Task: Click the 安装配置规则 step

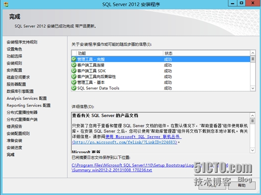Action: pyautogui.click(x=18, y=133)
